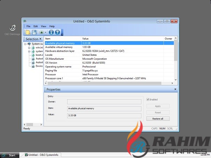Click the Owner input field
Image resolution: width=211 pixels, height=158 pixels.
[104, 102]
